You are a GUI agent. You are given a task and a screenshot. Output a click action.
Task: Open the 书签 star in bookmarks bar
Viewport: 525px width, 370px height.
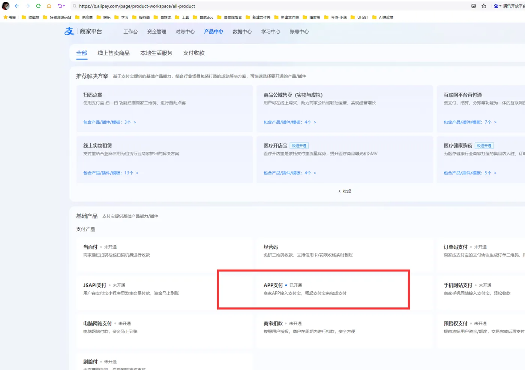(10, 17)
